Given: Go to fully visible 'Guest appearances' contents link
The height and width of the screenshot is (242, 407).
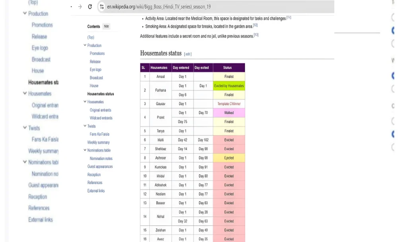Looking at the screenshot, I should click(x=100, y=167).
